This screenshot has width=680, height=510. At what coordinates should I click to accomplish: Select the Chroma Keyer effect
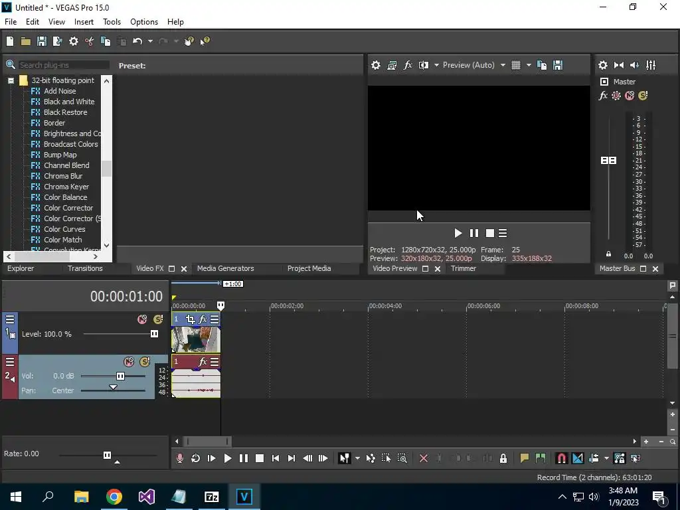66,187
